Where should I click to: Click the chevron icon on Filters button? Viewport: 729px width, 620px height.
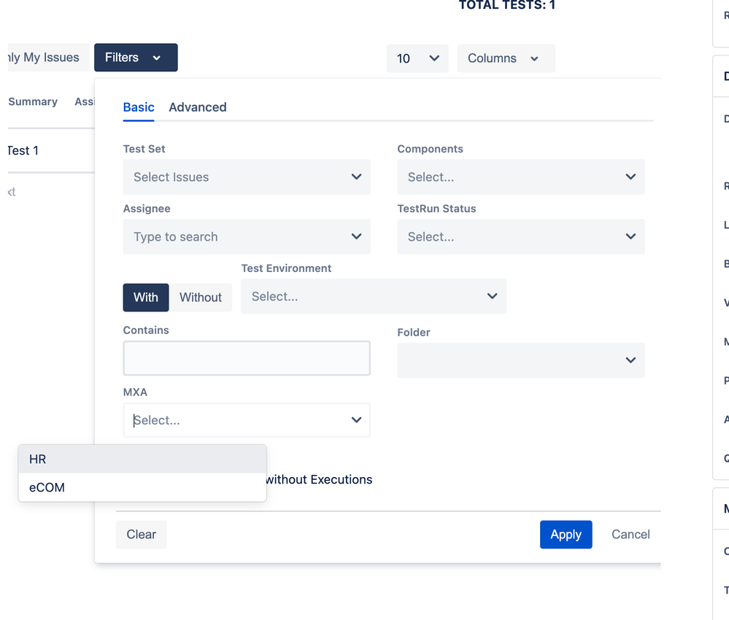(x=157, y=58)
